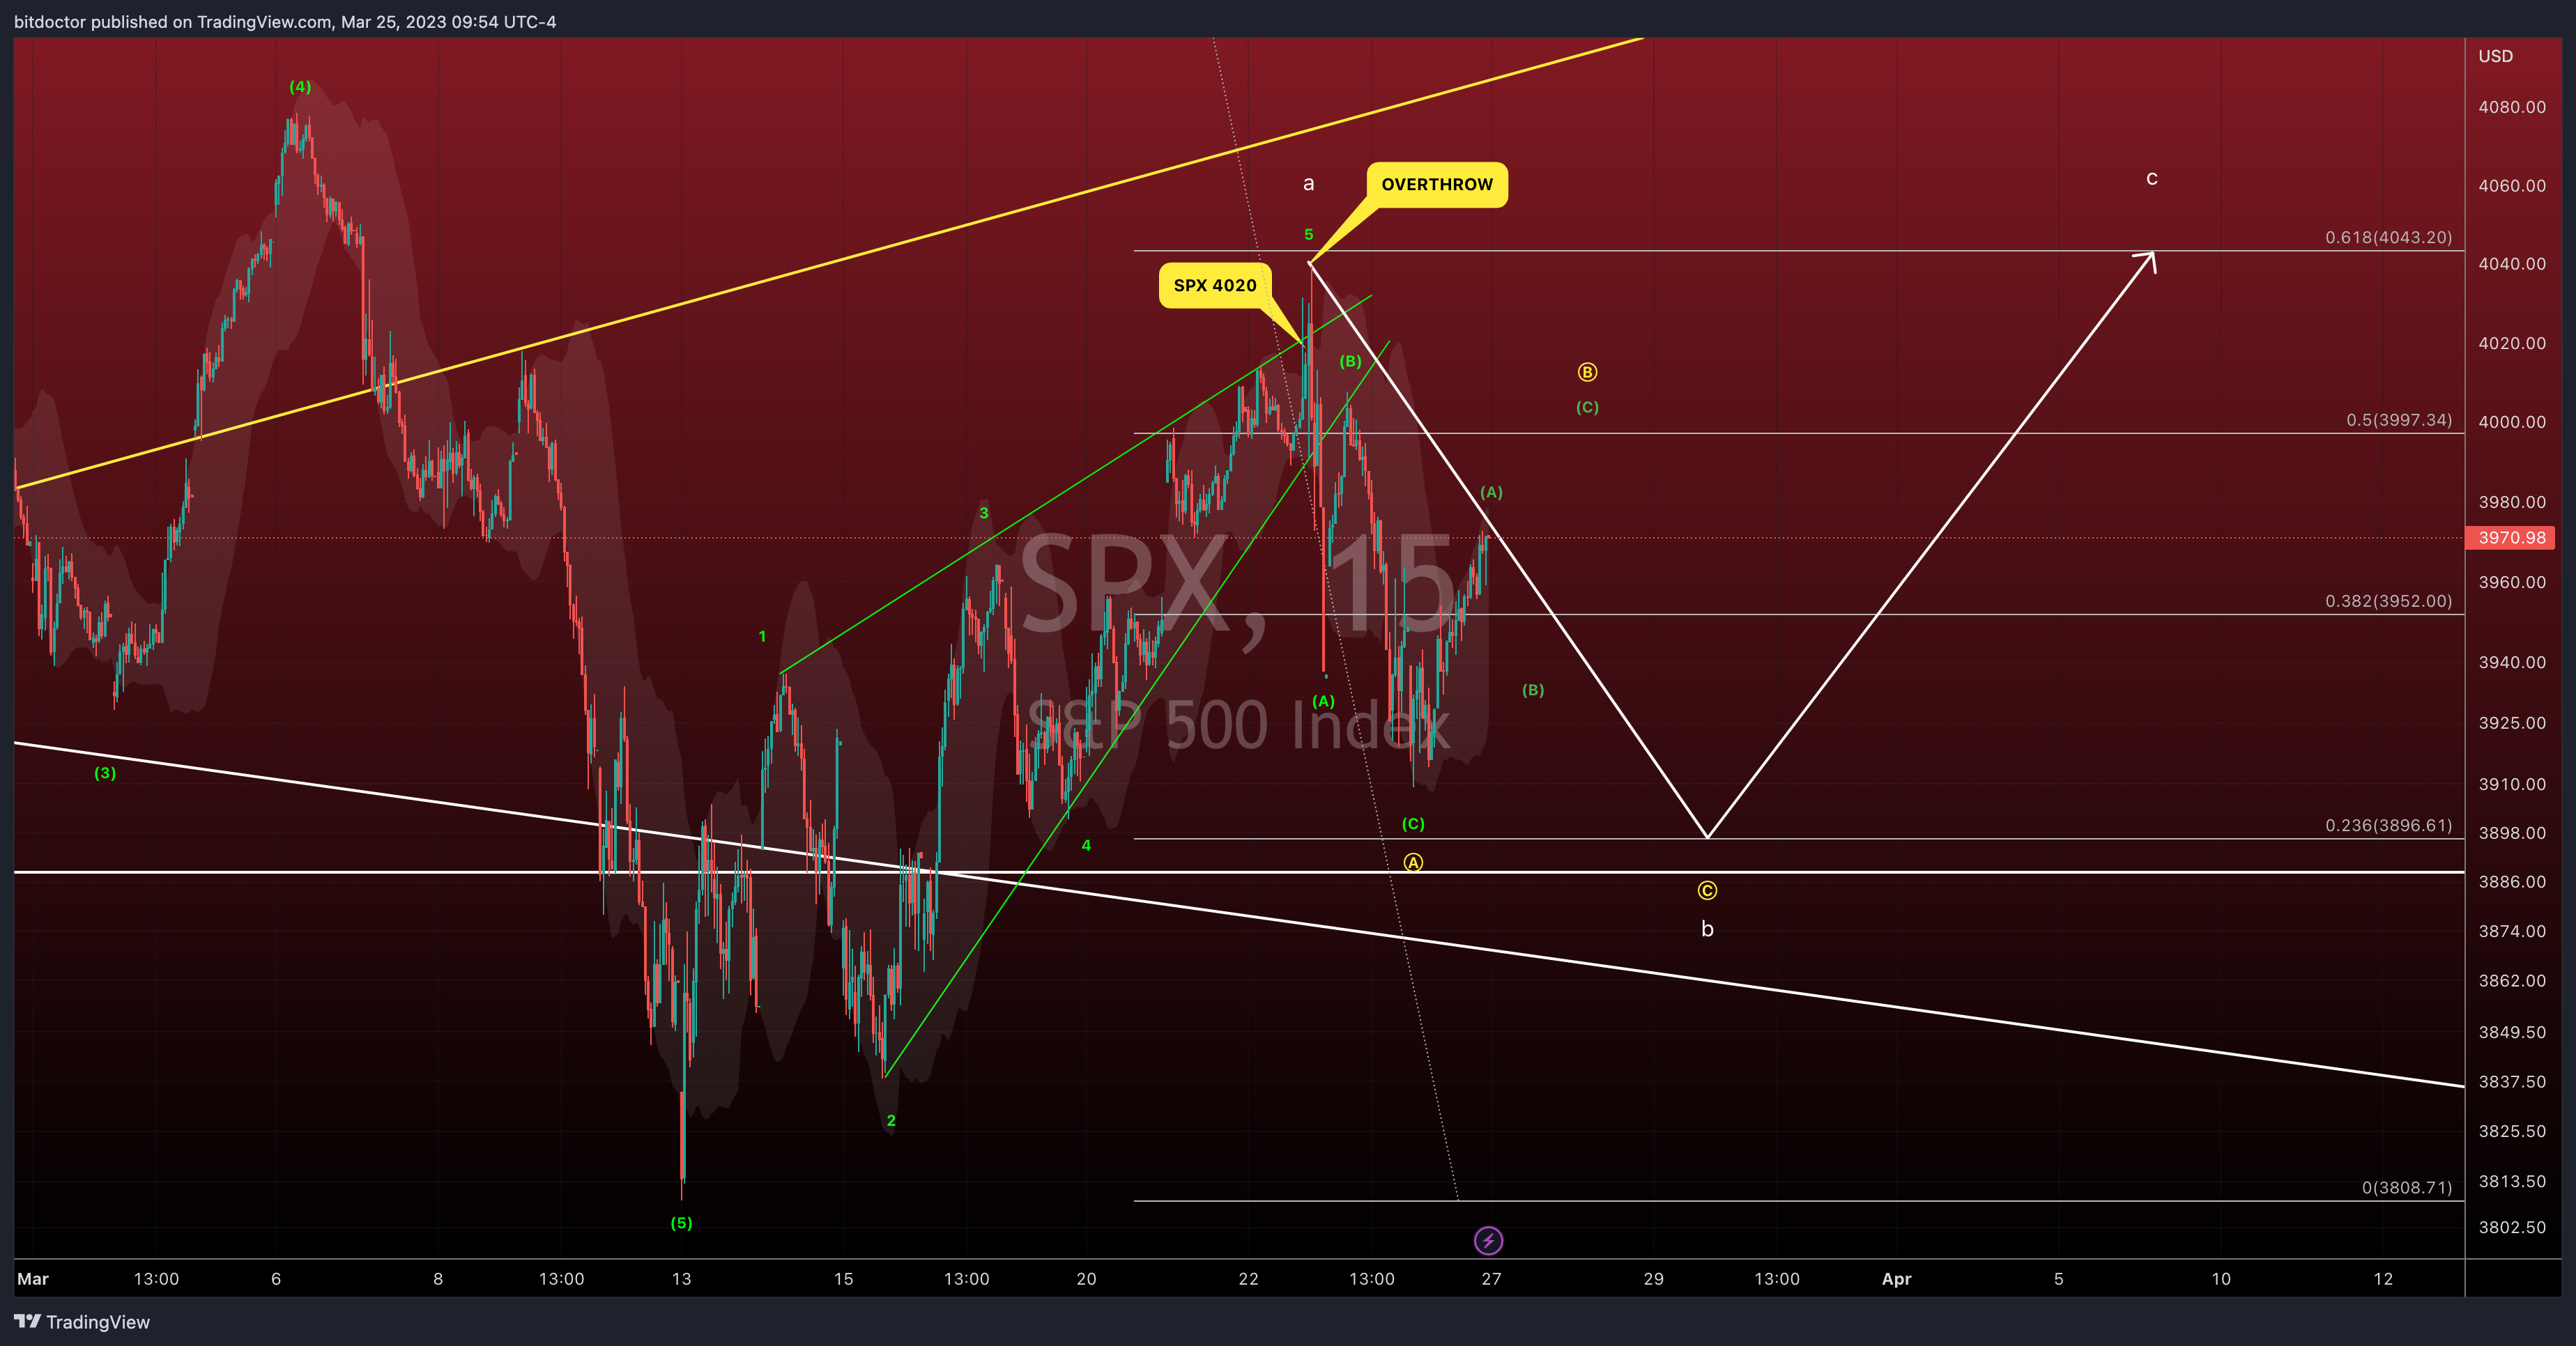
Task: Select the yellow circled A wave label
Action: (x=1413, y=862)
